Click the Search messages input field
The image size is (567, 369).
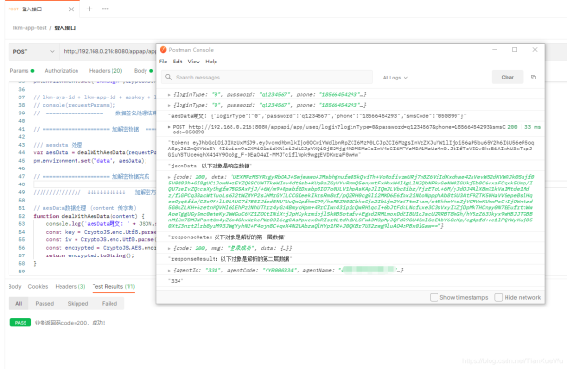tap(266, 78)
